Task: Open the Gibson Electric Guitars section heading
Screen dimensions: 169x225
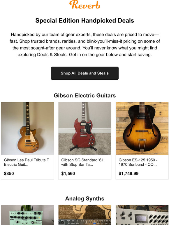Action: [x=85, y=96]
